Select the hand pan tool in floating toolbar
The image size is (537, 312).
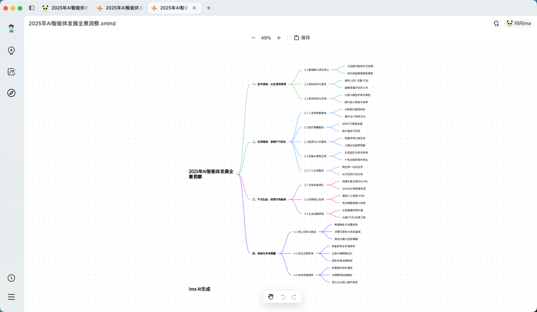[x=271, y=297]
